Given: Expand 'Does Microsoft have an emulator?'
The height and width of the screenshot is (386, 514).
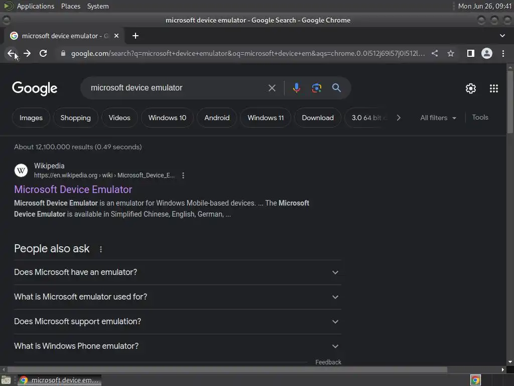Looking at the screenshot, I should pyautogui.click(x=177, y=272).
